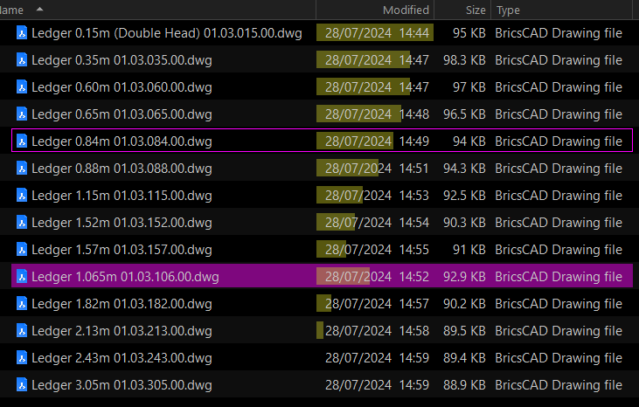Click the Ledger 3.05m dwg file icon

(22, 385)
